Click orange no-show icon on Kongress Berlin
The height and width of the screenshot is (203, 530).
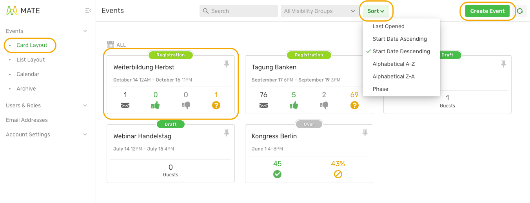[x=338, y=174]
